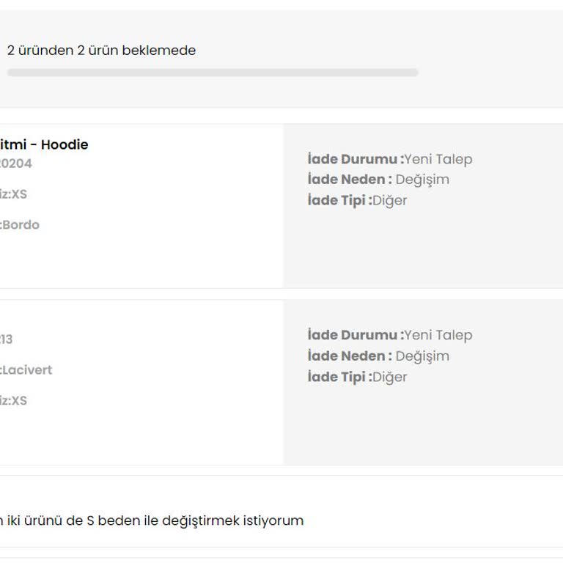Click the XS size label of the Hoodie
Screen dimensions: 563x563
13,194
